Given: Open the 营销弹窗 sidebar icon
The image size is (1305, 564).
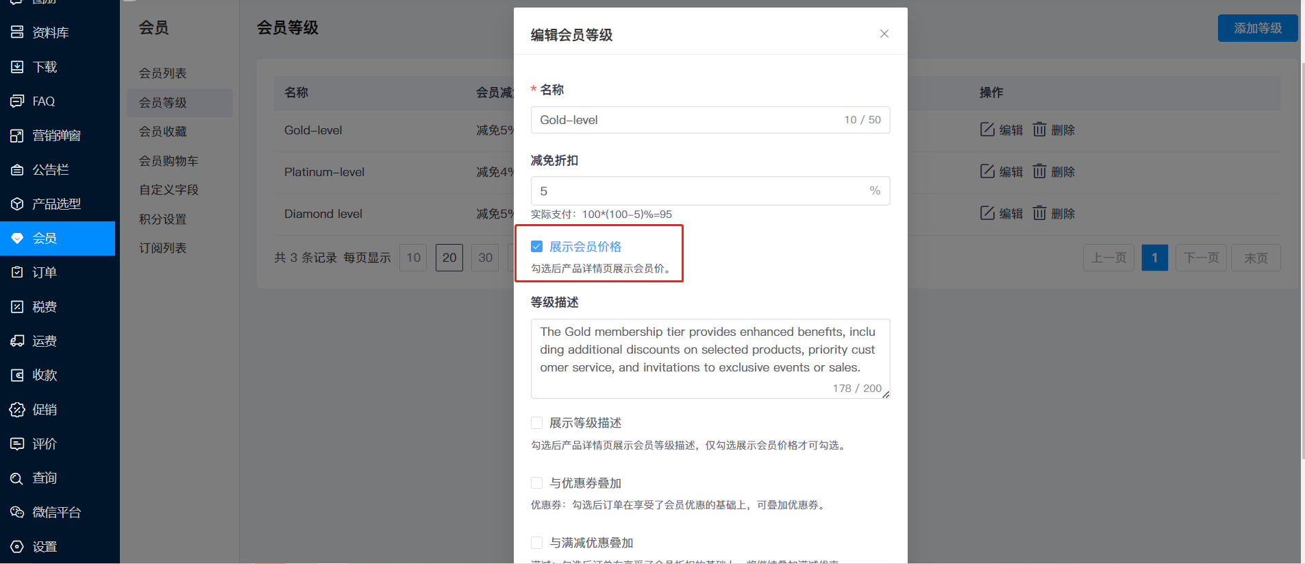Looking at the screenshot, I should (17, 136).
